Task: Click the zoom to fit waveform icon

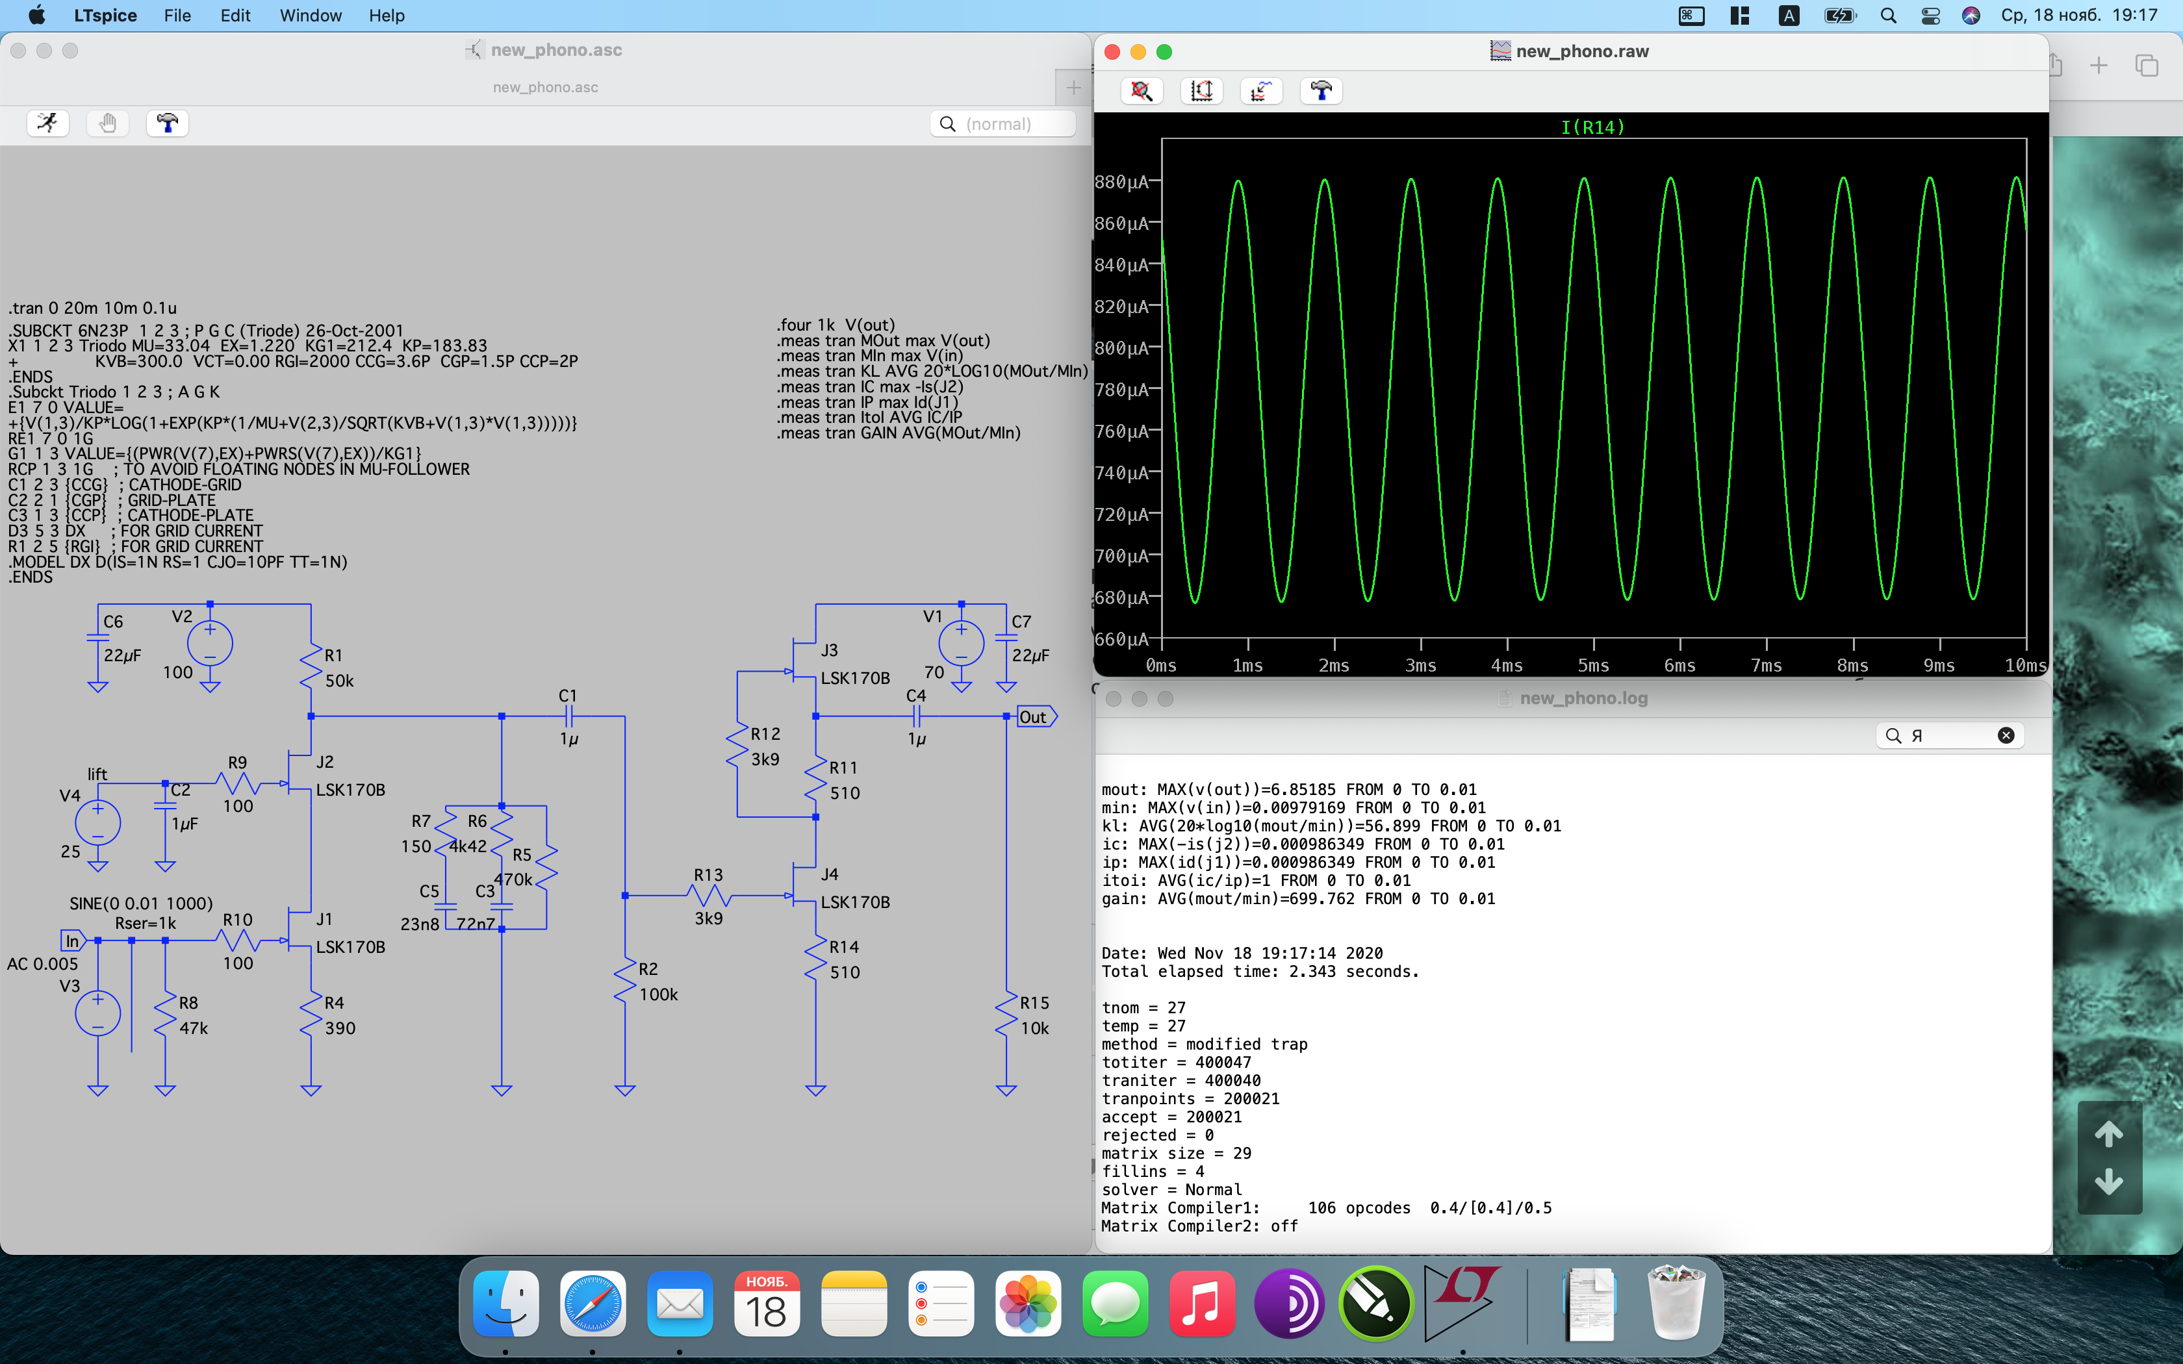Action: click(1141, 90)
